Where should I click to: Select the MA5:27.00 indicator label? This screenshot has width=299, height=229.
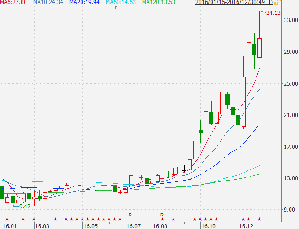click(13, 3)
